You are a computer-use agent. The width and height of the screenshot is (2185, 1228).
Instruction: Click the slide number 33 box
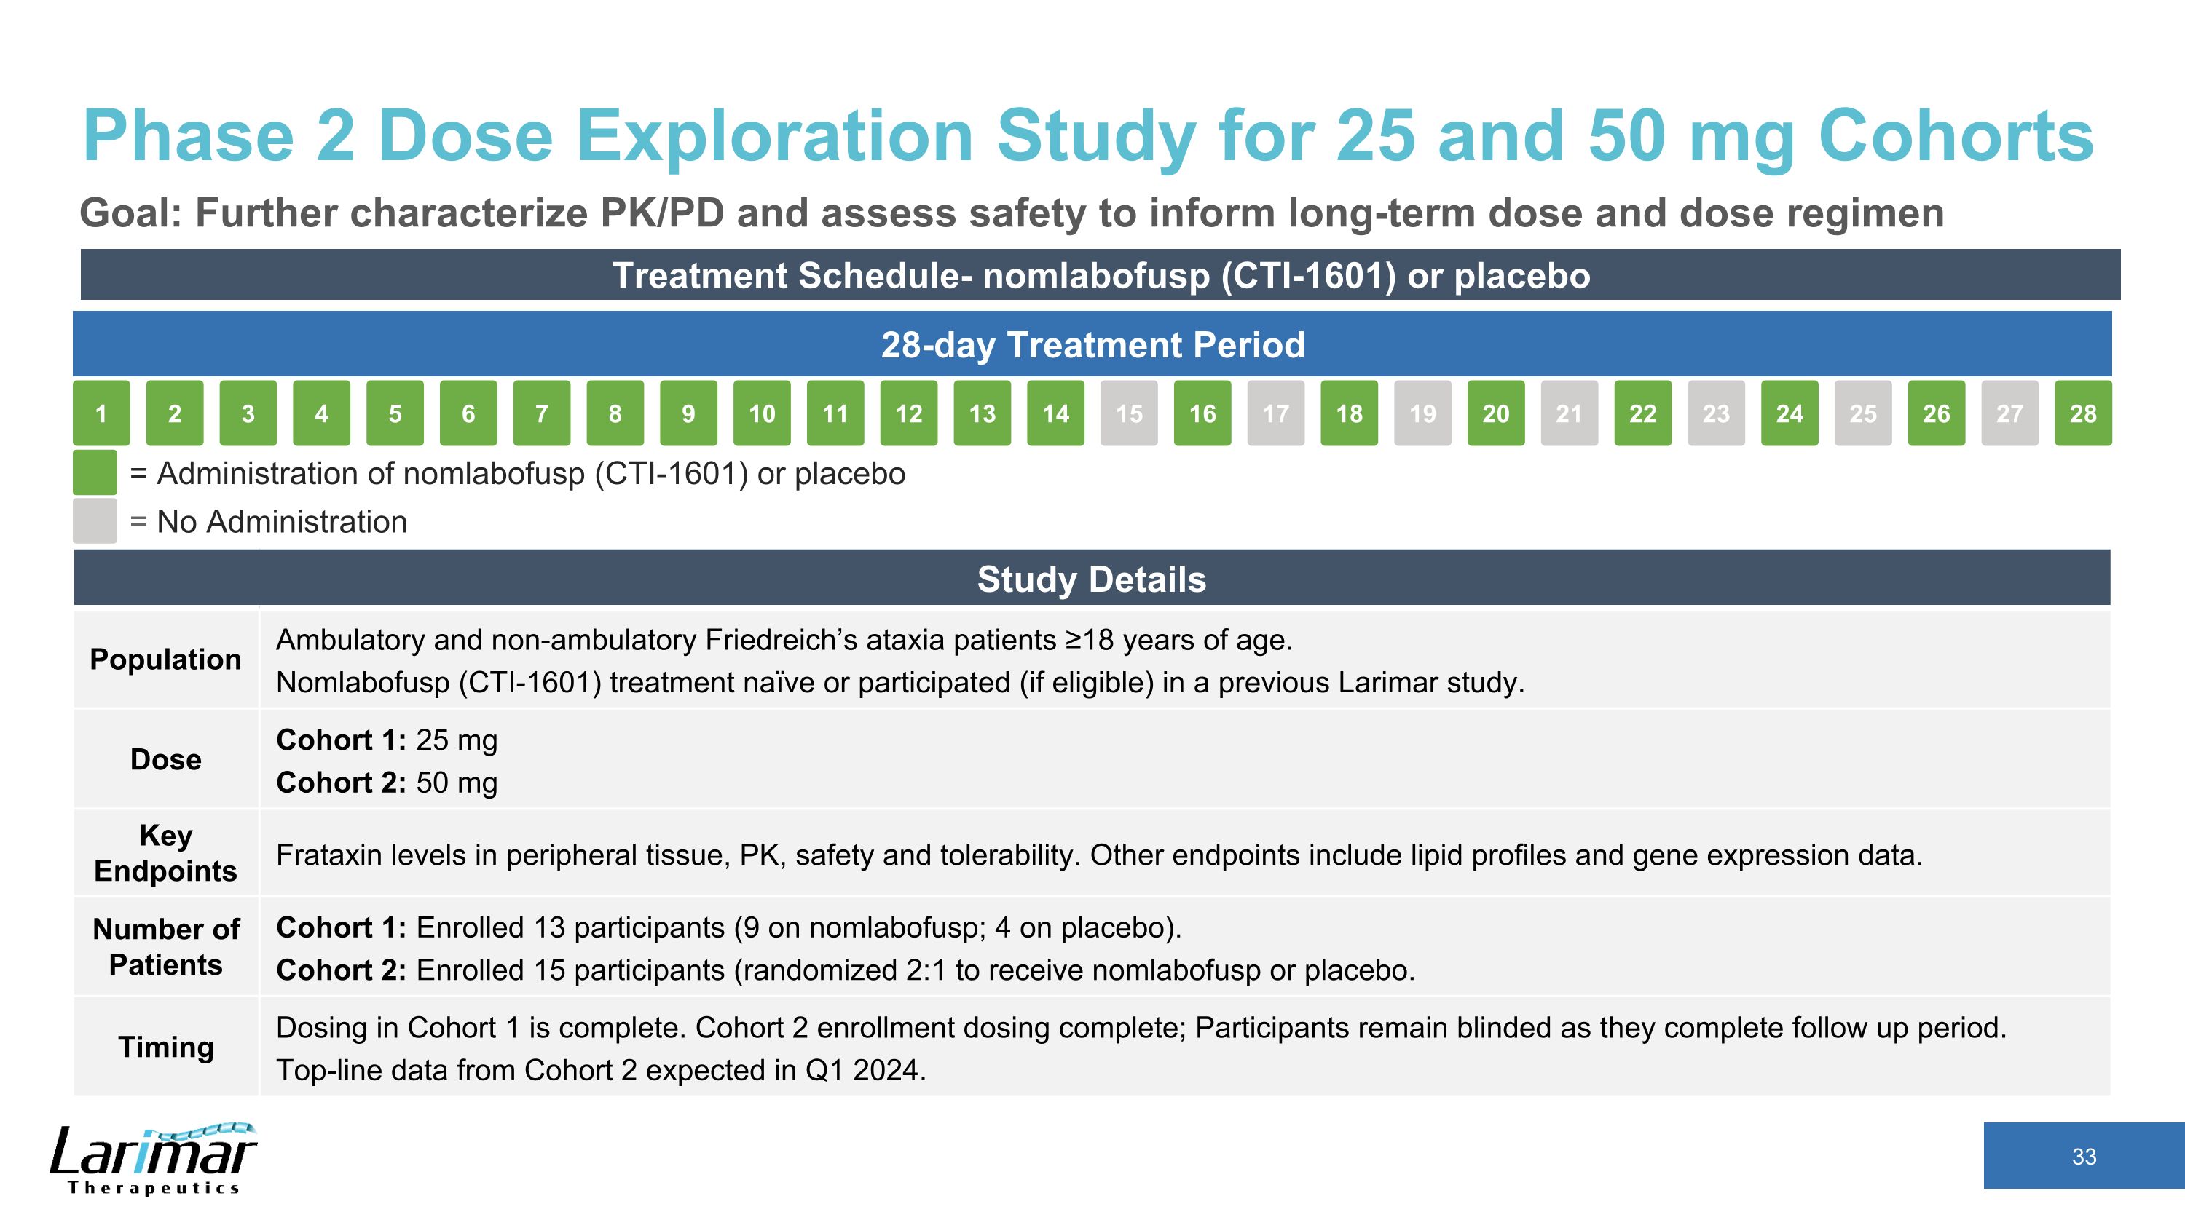pos(2083,1156)
